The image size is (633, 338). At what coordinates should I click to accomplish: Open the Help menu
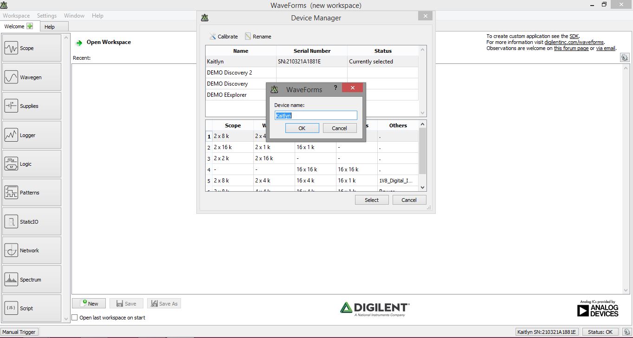97,16
